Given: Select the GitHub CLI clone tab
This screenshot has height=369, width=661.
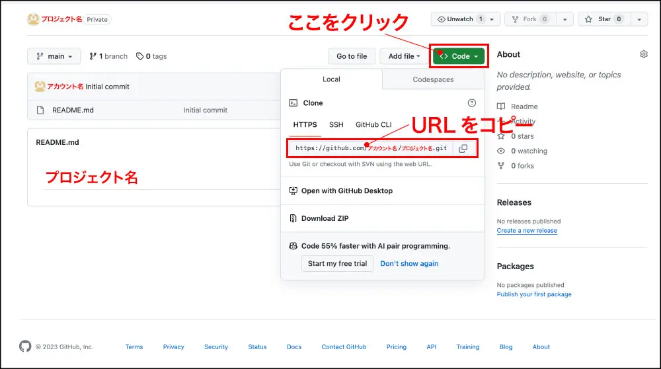Looking at the screenshot, I should 373,124.
